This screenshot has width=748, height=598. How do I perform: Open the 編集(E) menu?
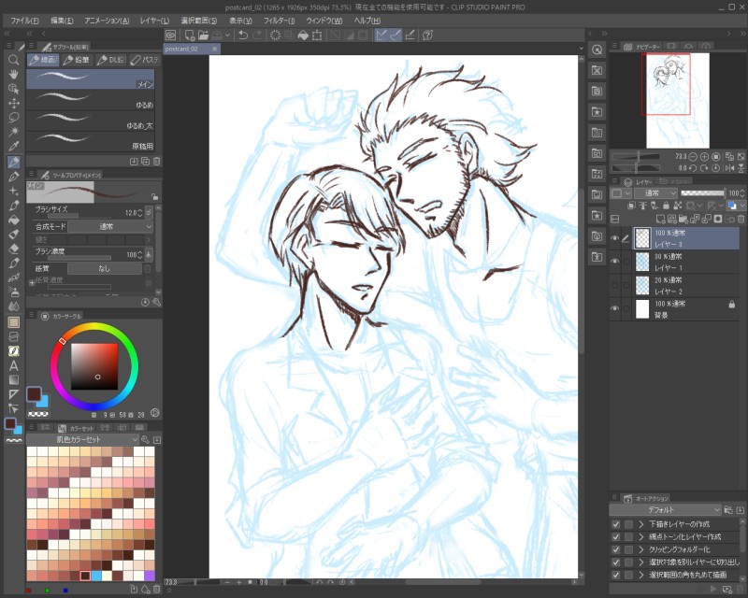point(62,21)
